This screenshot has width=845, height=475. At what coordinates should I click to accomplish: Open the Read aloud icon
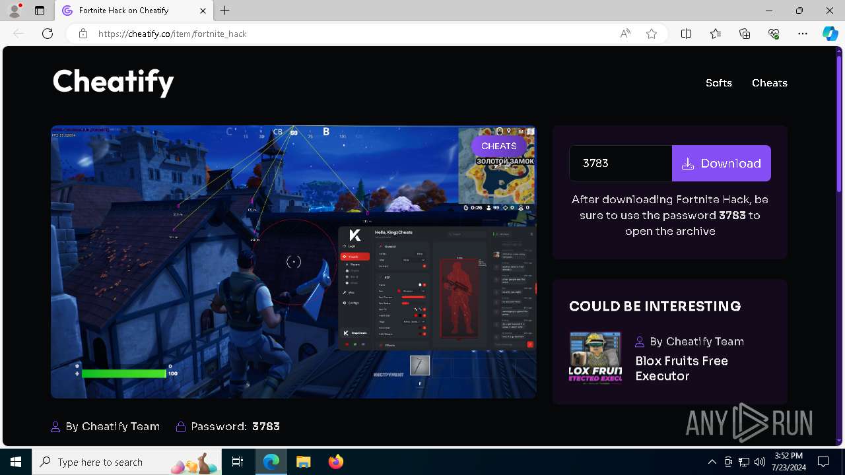[625, 34]
